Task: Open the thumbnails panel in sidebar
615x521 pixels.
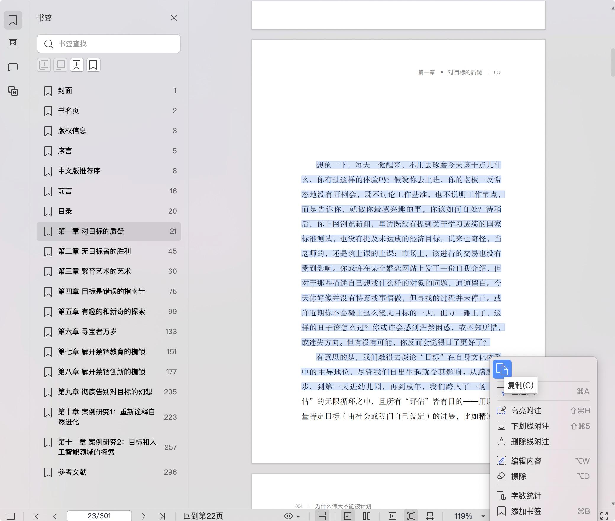Action: (x=13, y=44)
